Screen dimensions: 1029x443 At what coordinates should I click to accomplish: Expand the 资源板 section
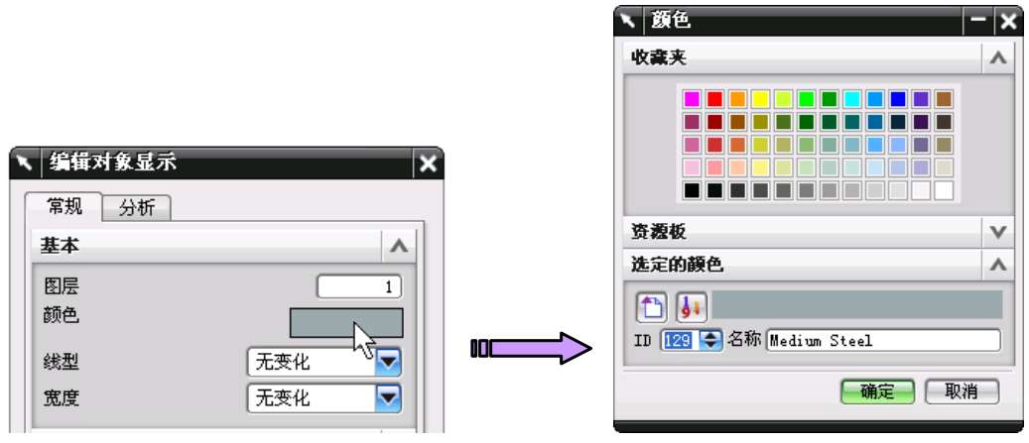coord(997,231)
